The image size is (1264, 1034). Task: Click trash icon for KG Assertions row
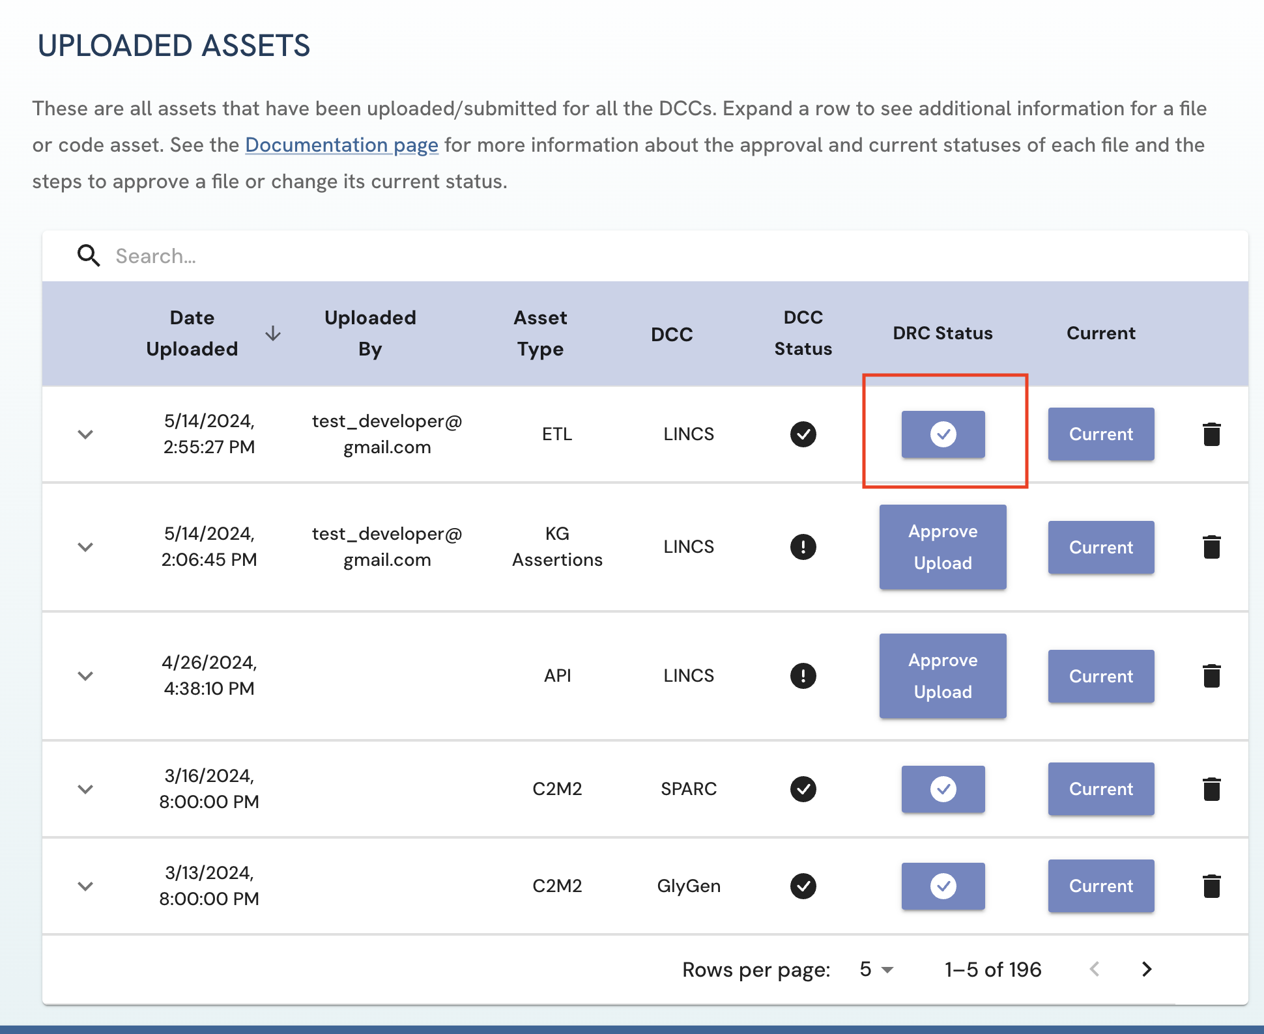pos(1211,547)
